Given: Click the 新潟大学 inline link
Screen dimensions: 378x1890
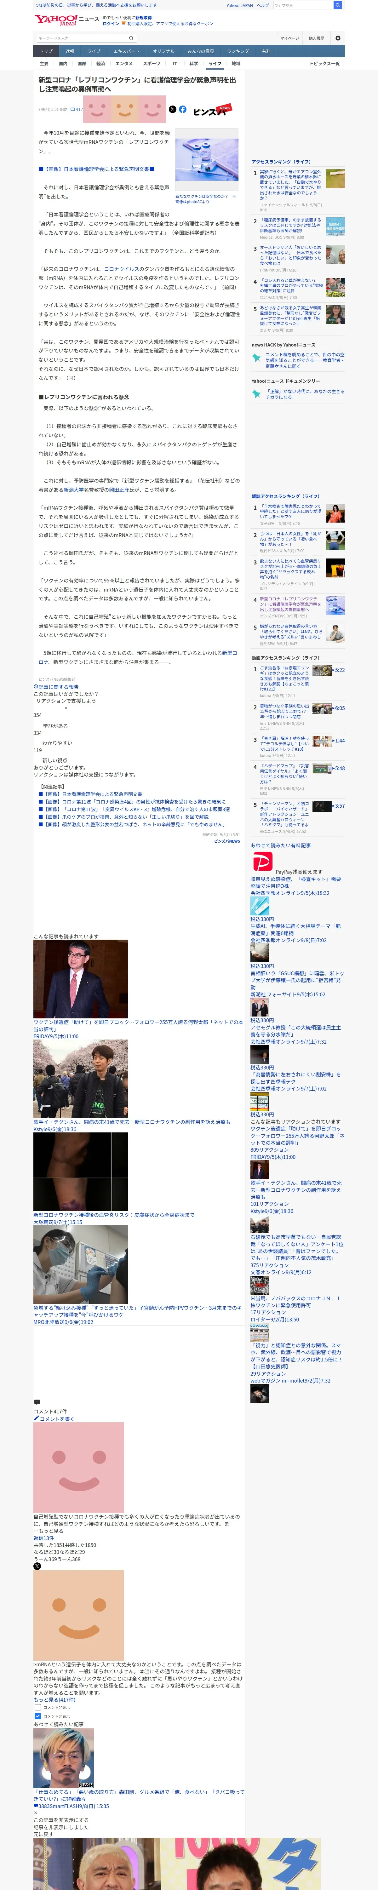Looking at the screenshot, I should 73,490.
